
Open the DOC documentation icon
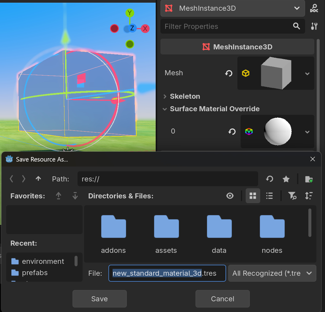coord(314,8)
